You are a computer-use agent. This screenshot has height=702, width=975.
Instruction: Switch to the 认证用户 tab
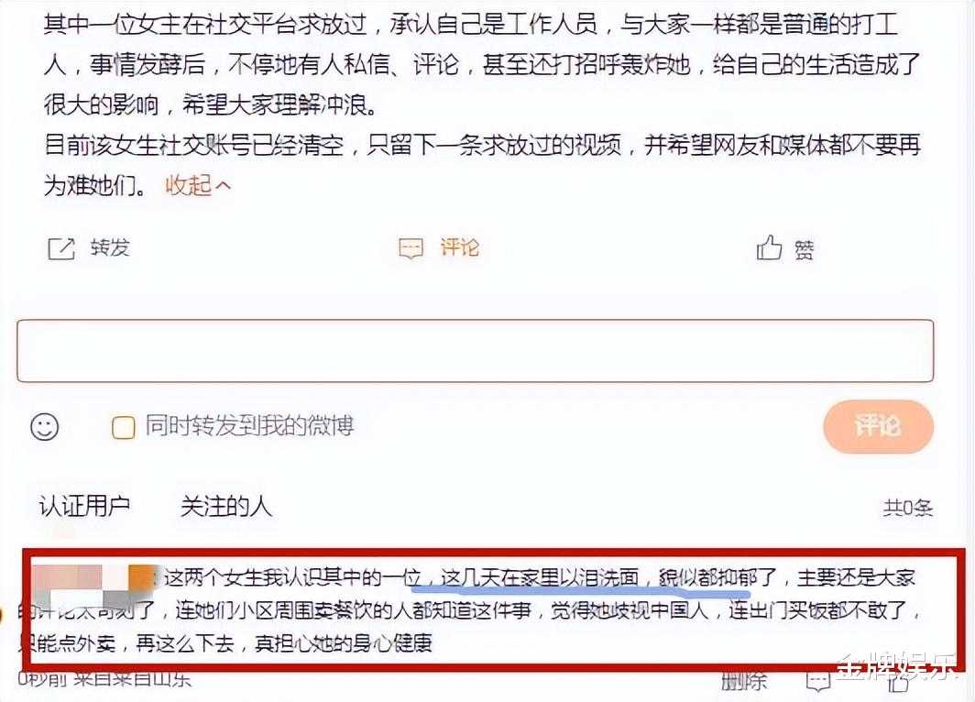point(84,506)
